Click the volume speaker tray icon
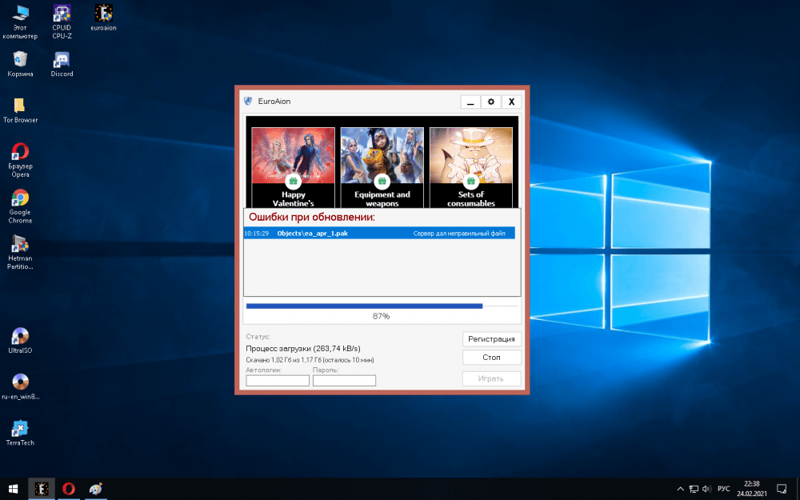Viewport: 800px width, 500px height. point(707,488)
